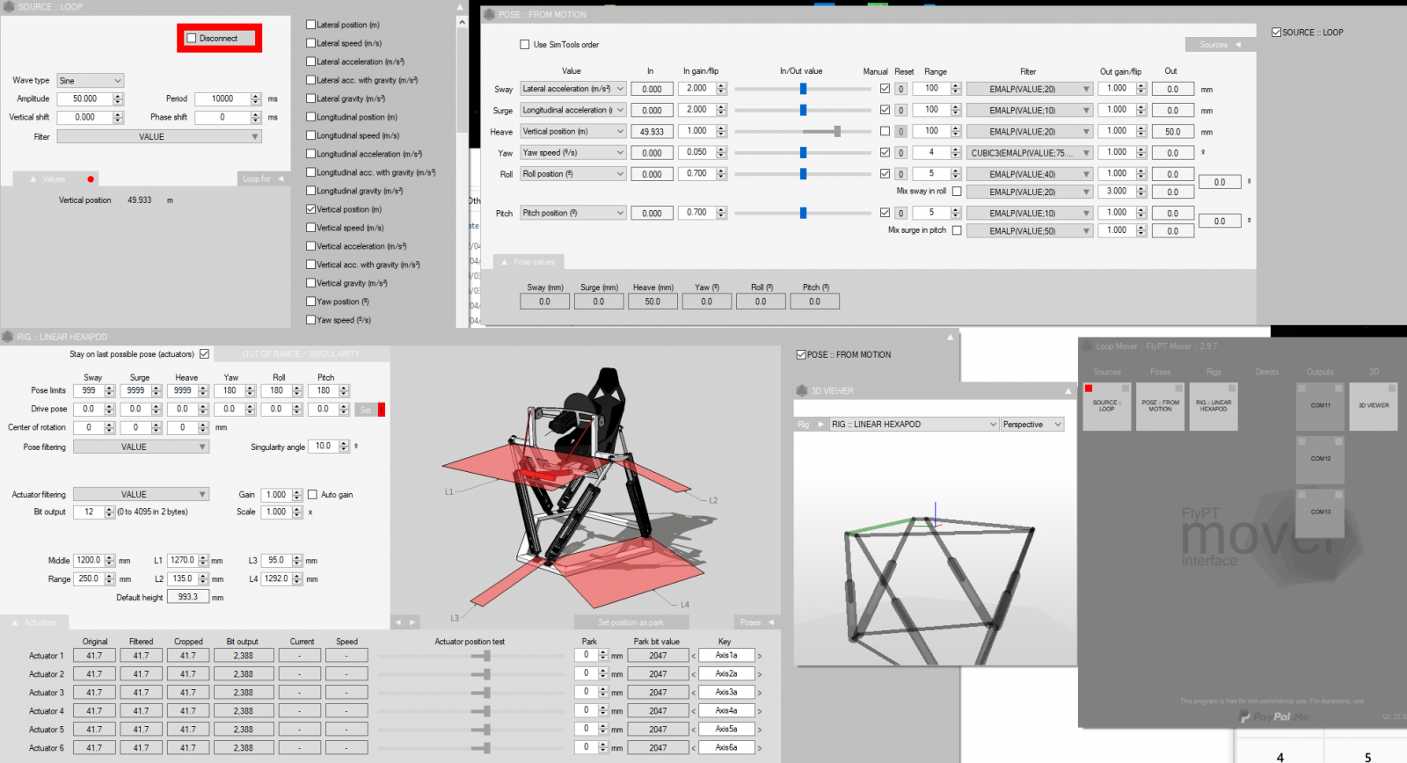This screenshot has width=1407, height=763.
Task: Open the COM11 output tile
Action: [x=1321, y=406]
